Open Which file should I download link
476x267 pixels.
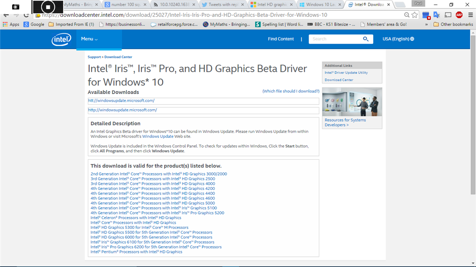coord(291,91)
